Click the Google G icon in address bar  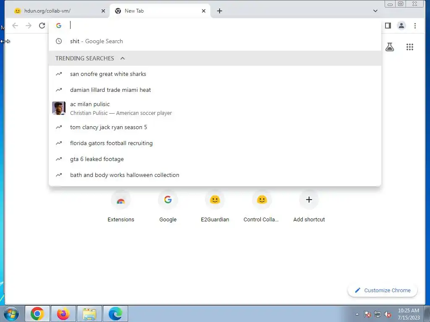[59, 26]
